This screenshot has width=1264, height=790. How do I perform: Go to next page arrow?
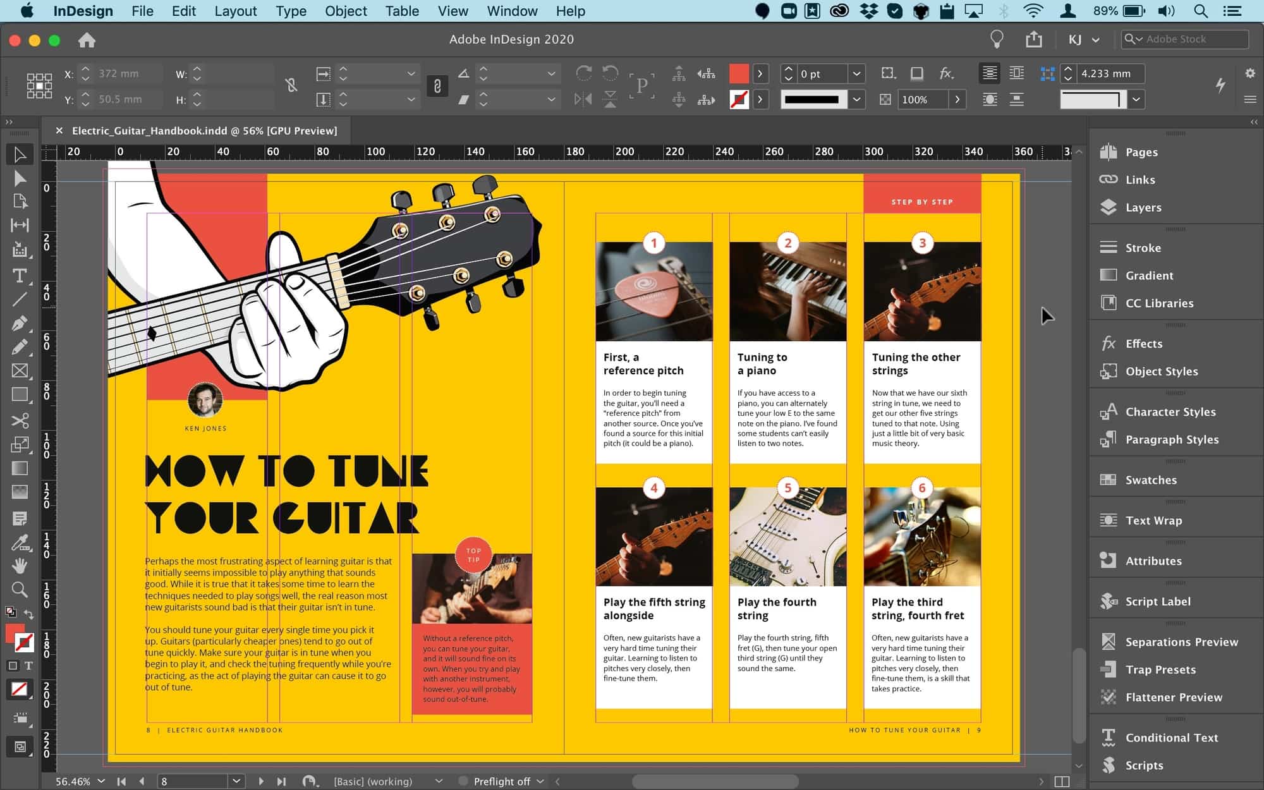click(261, 781)
